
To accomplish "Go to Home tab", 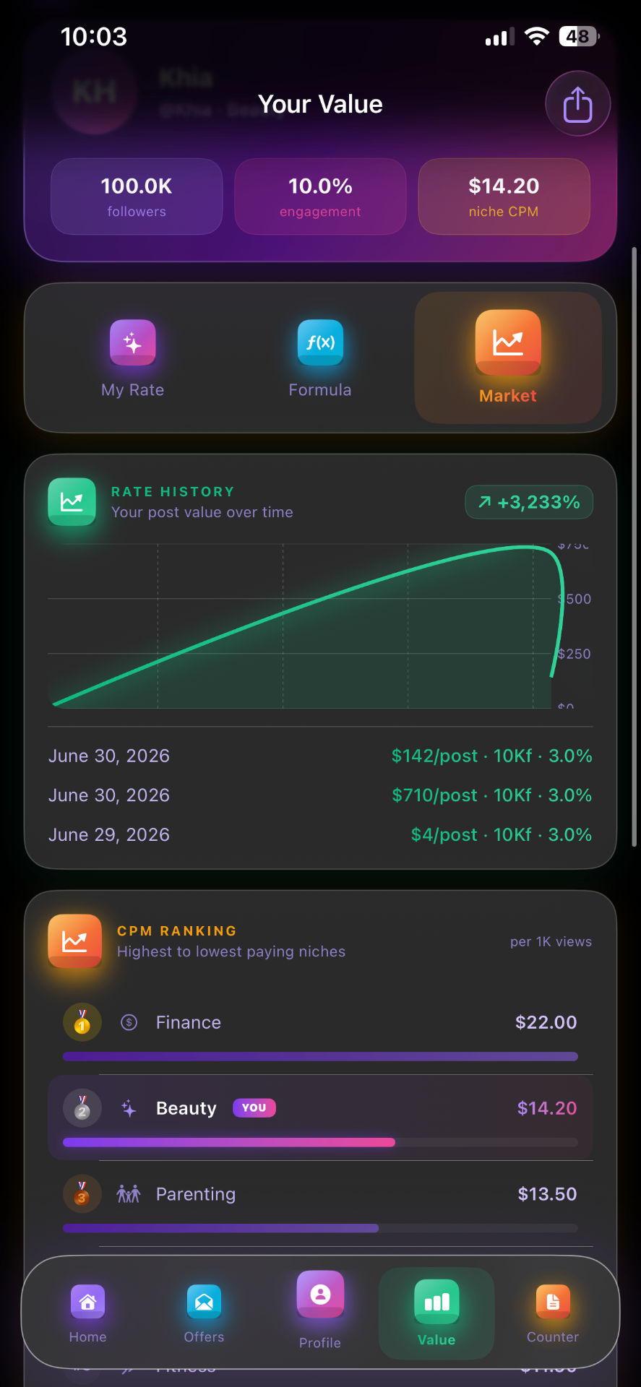I will tap(87, 1314).
